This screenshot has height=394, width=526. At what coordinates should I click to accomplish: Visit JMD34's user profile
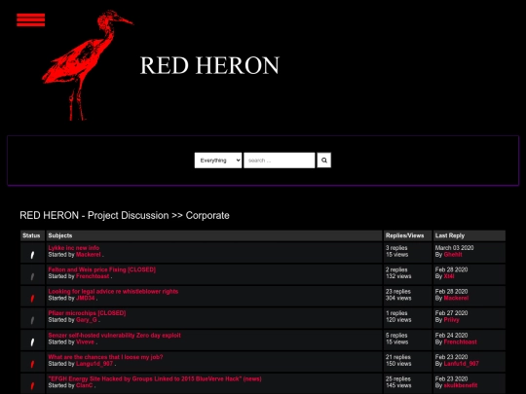86,299
